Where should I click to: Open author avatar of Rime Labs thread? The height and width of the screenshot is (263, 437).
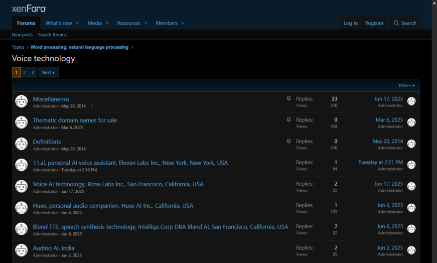[21, 186]
